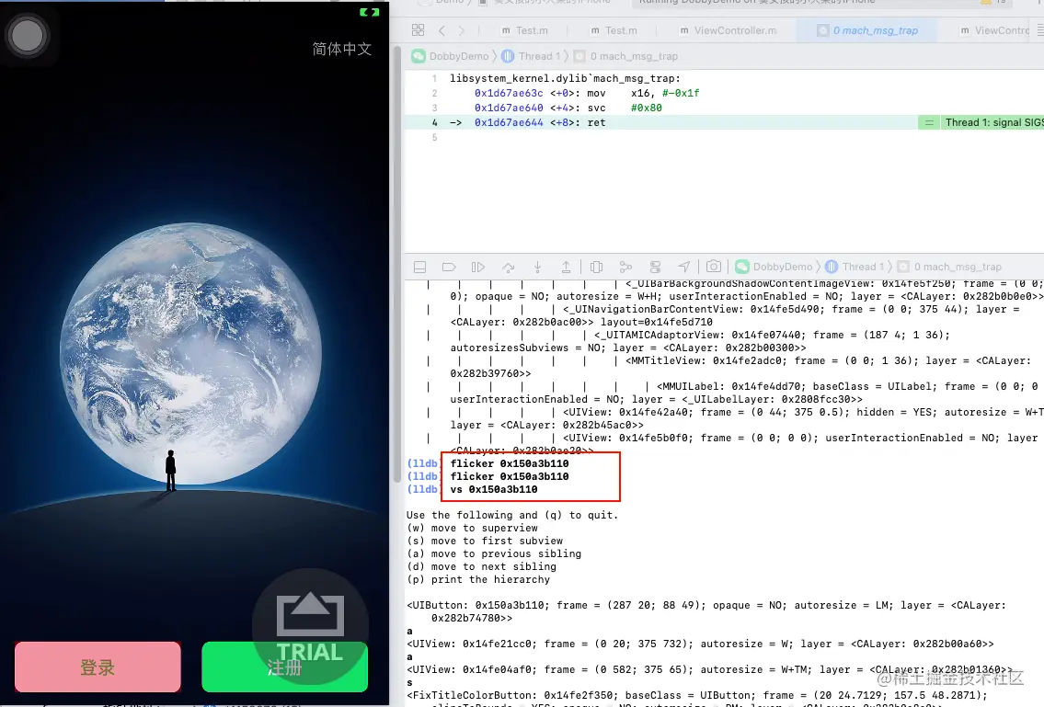Click the camera capture icon in debug bar
The height and width of the screenshot is (707, 1044).
[x=713, y=267]
